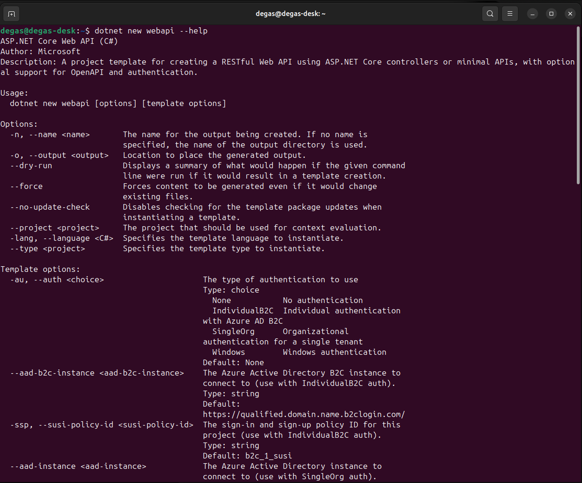This screenshot has height=483, width=582.
Task: Click the vertical scrollbar thumb
Action: (x=578, y=105)
